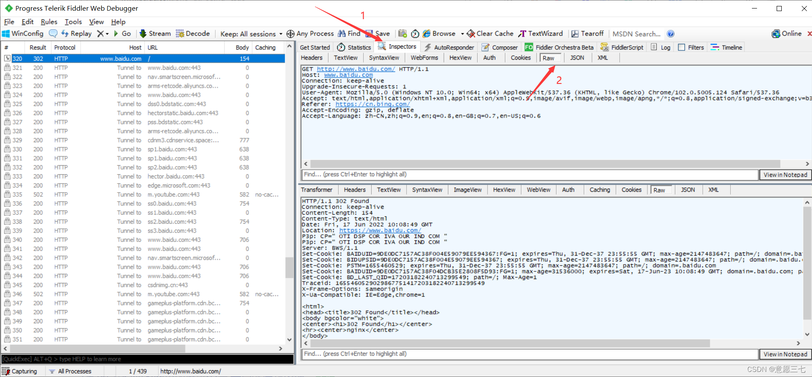Open the File menu
Screen dimensions: 812x377
pyautogui.click(x=9, y=22)
